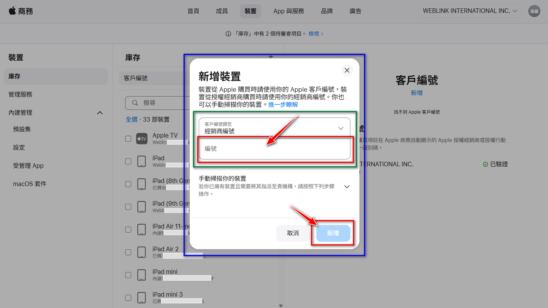Select 庫存 in the sidebar
This screenshot has height=308, width=548.
[x=56, y=76]
